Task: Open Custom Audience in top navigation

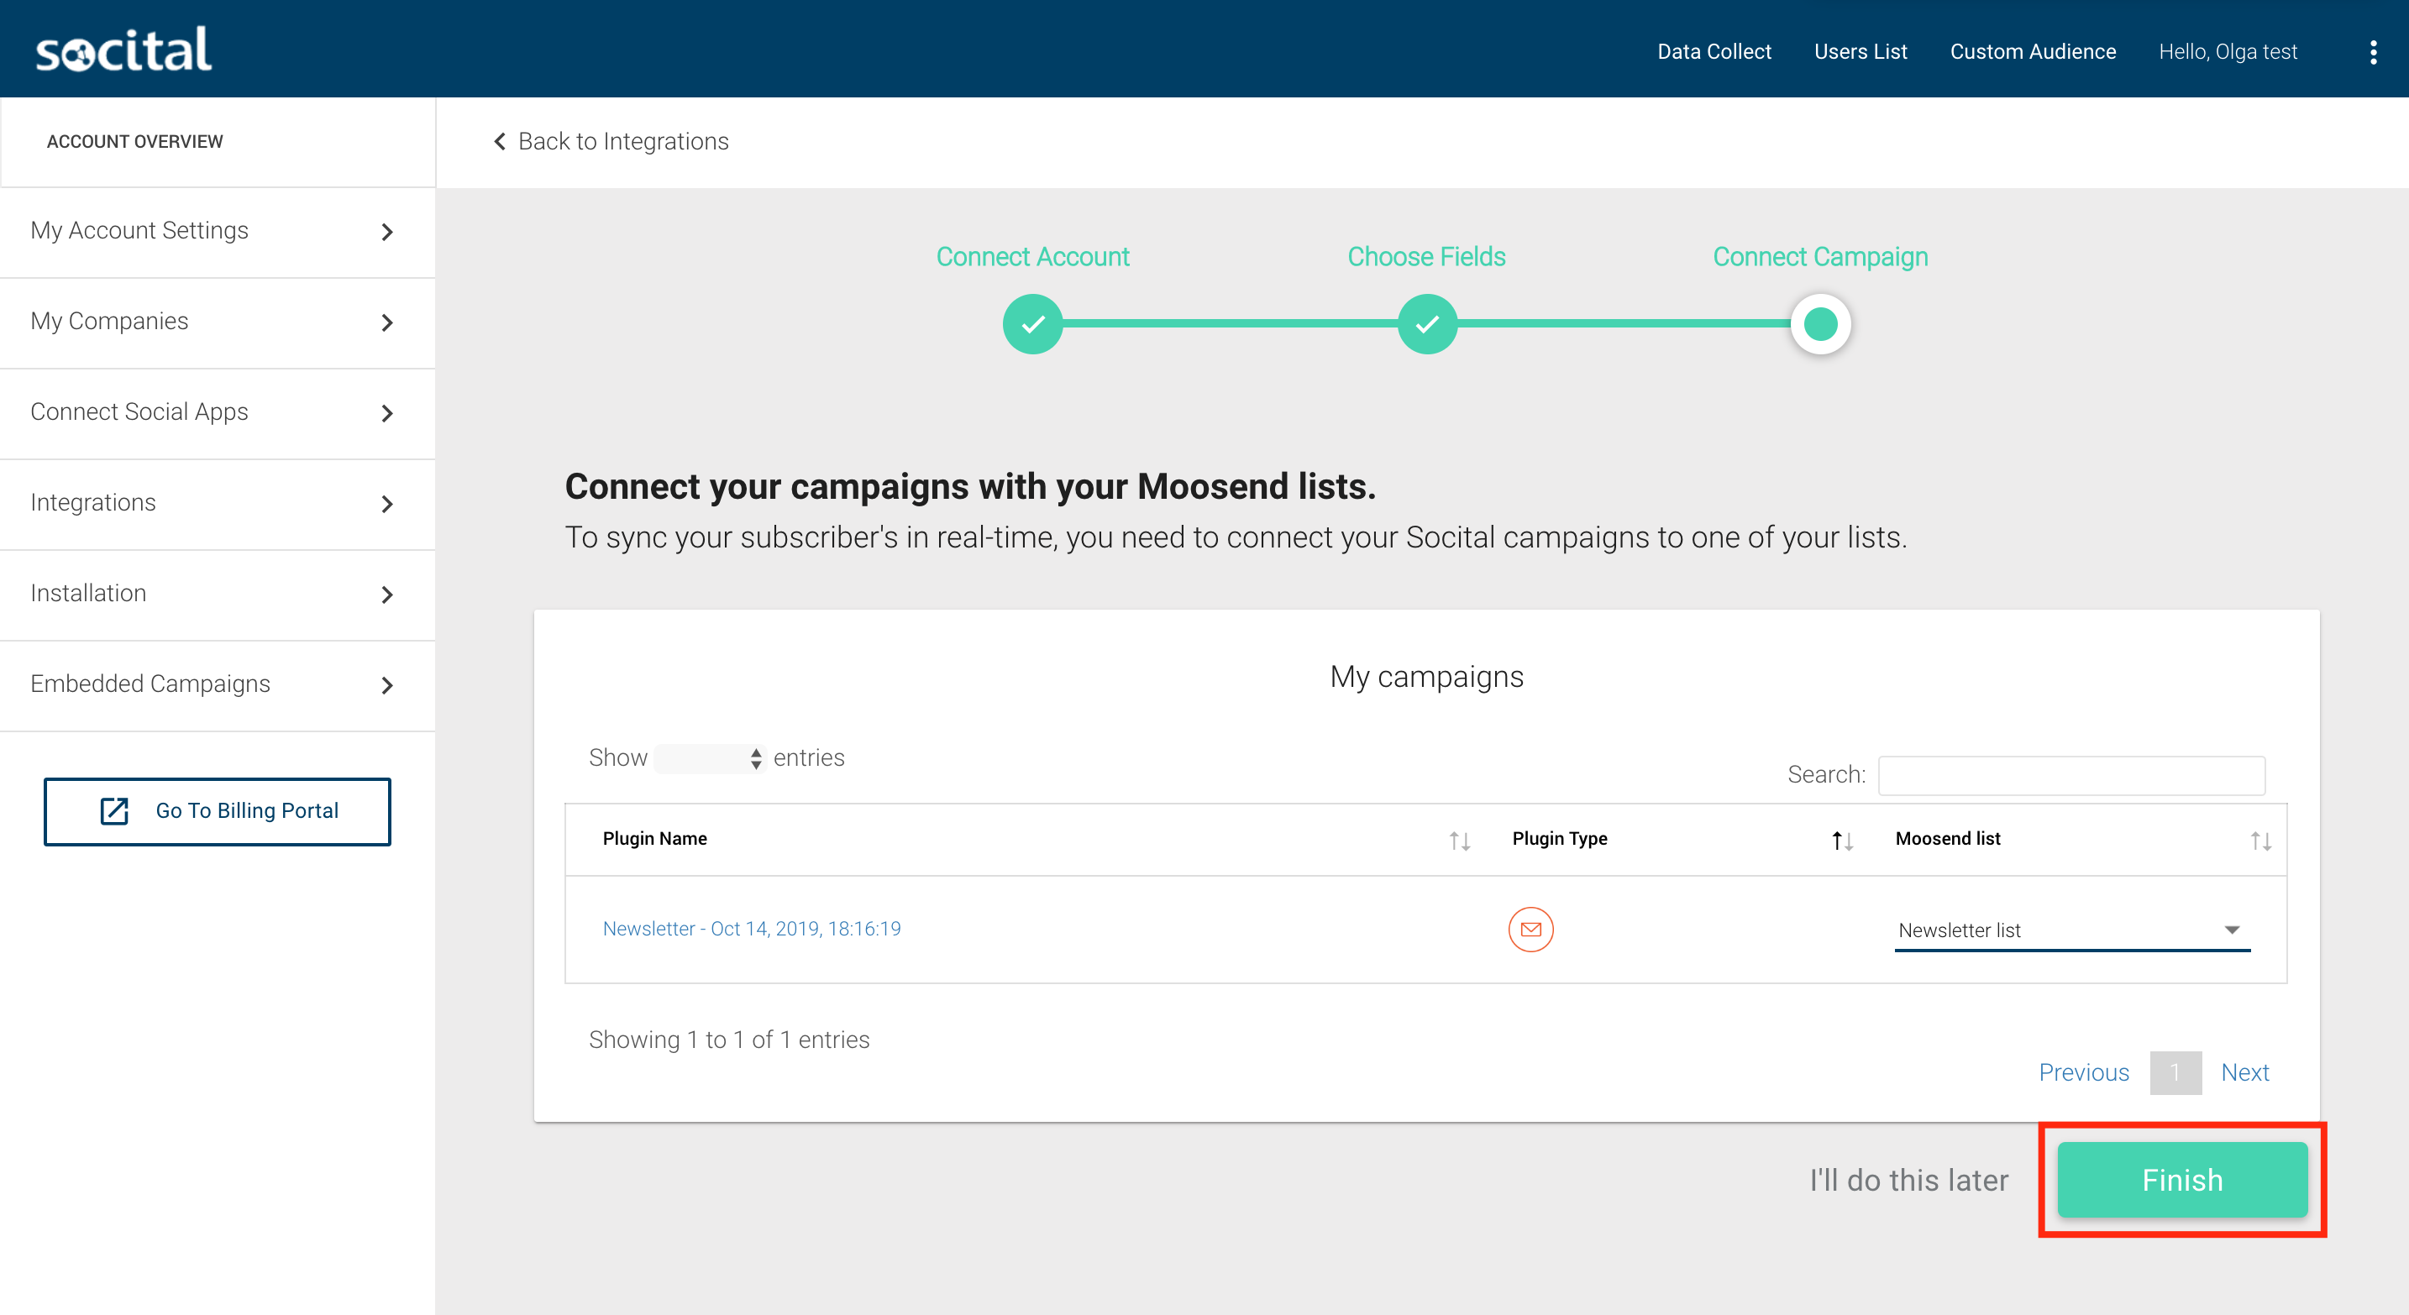Action: click(x=2032, y=52)
